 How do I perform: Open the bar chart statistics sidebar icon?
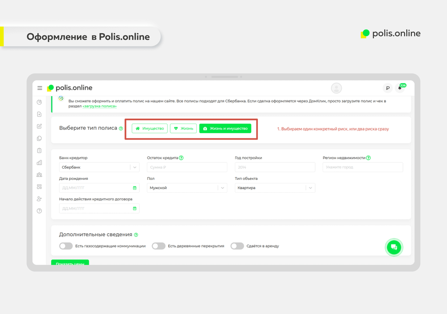[39, 163]
